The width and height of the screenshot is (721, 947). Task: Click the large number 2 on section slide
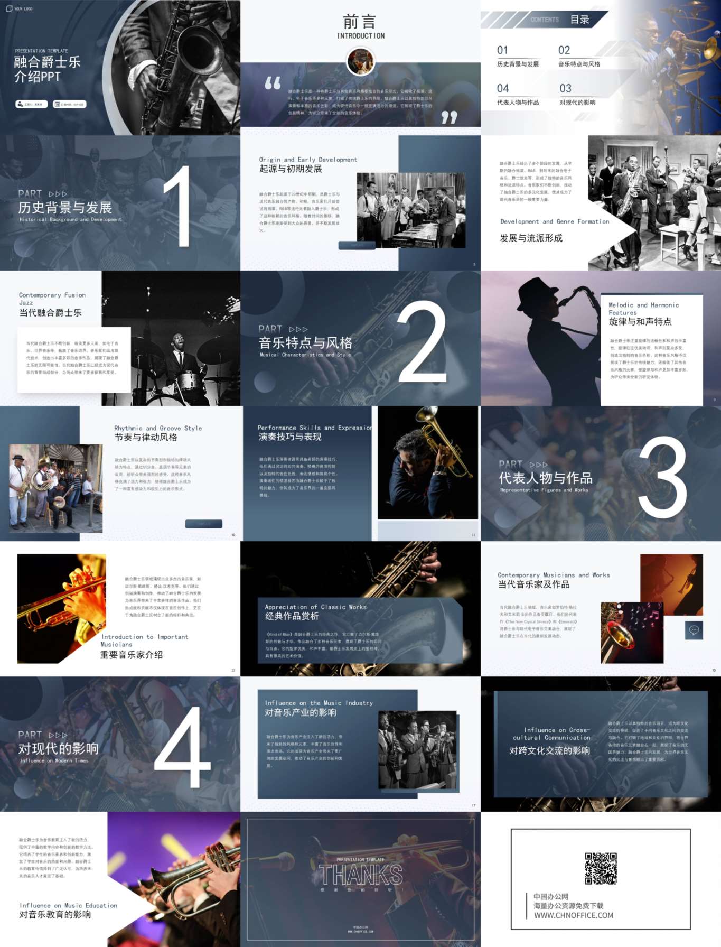coord(422,341)
